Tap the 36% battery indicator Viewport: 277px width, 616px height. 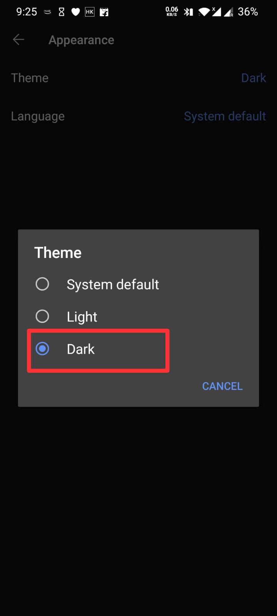point(247,12)
